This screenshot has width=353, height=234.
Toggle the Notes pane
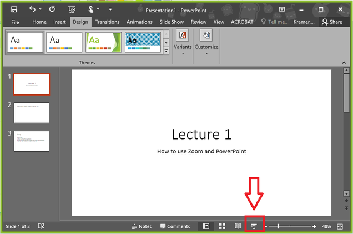(x=142, y=226)
